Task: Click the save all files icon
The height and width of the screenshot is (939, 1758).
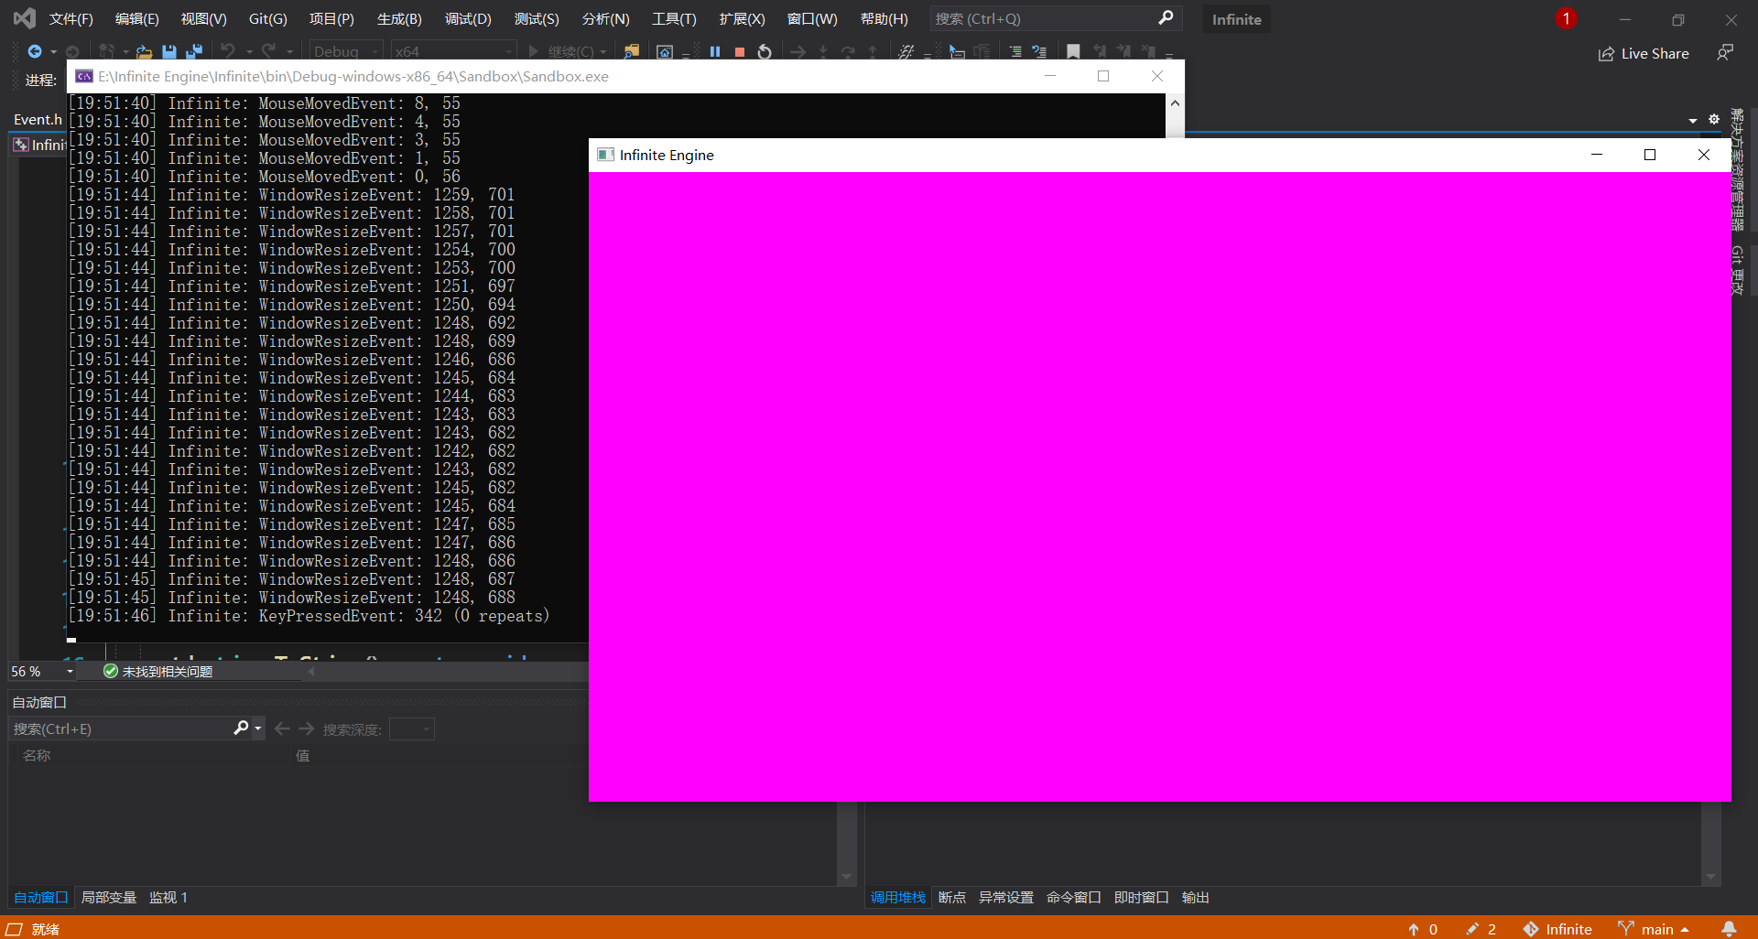Action: tap(194, 52)
